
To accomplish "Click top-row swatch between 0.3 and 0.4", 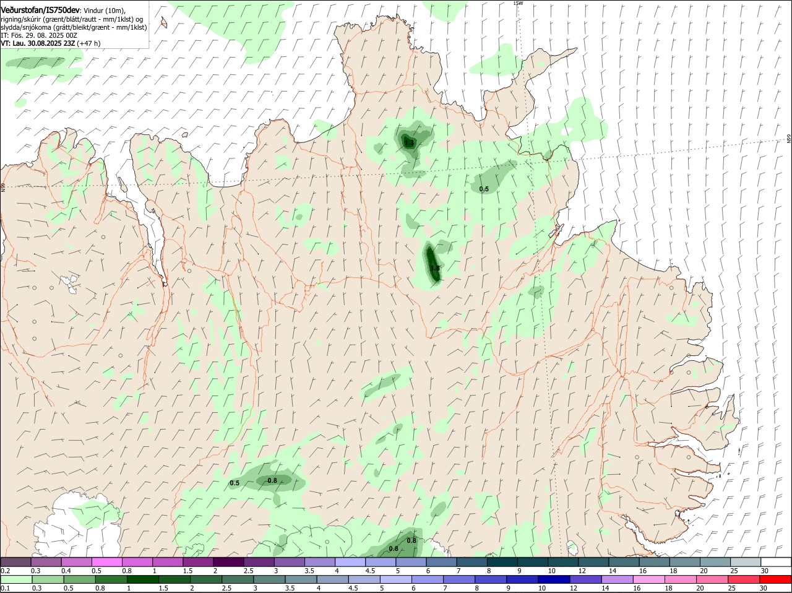I will coord(46,561).
